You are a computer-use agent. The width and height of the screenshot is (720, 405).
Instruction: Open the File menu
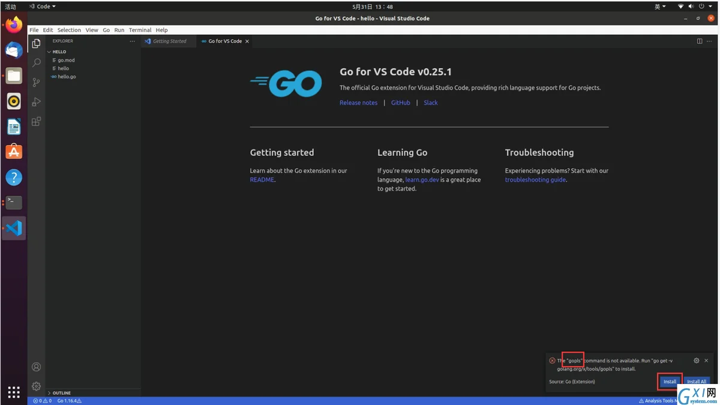pyautogui.click(x=34, y=30)
